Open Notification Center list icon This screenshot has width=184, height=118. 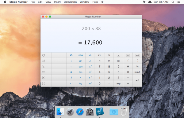click(178, 2)
